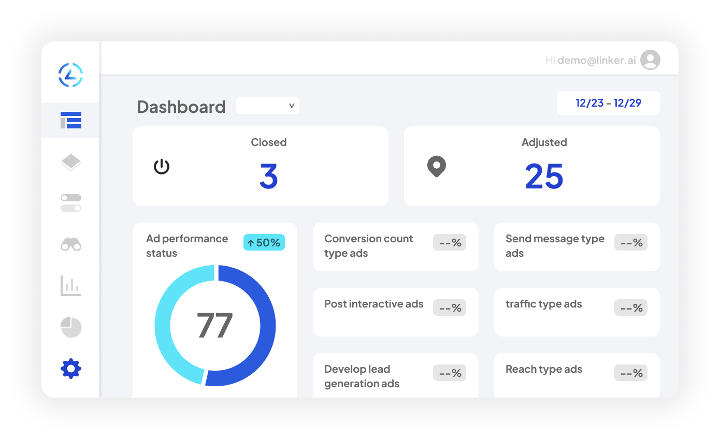
Task: Open settings gear icon in sidebar
Action: tap(71, 369)
